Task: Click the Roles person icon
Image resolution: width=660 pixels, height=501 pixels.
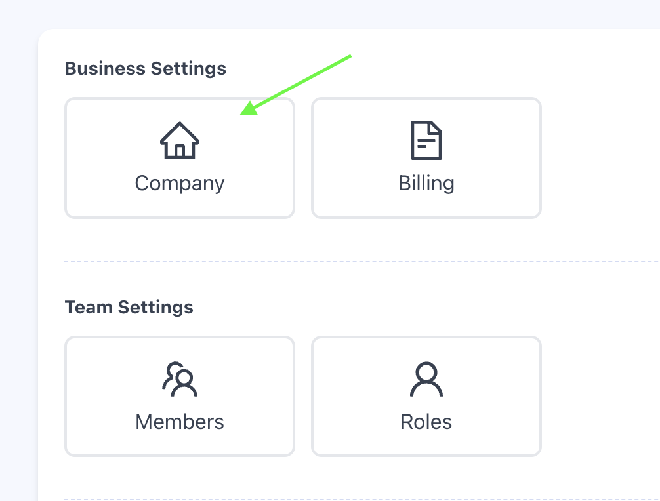Action: [x=426, y=379]
